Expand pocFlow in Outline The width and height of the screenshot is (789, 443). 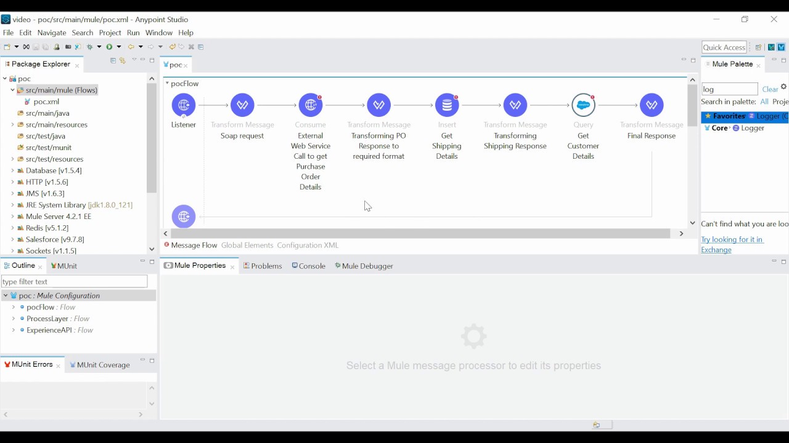tap(14, 308)
